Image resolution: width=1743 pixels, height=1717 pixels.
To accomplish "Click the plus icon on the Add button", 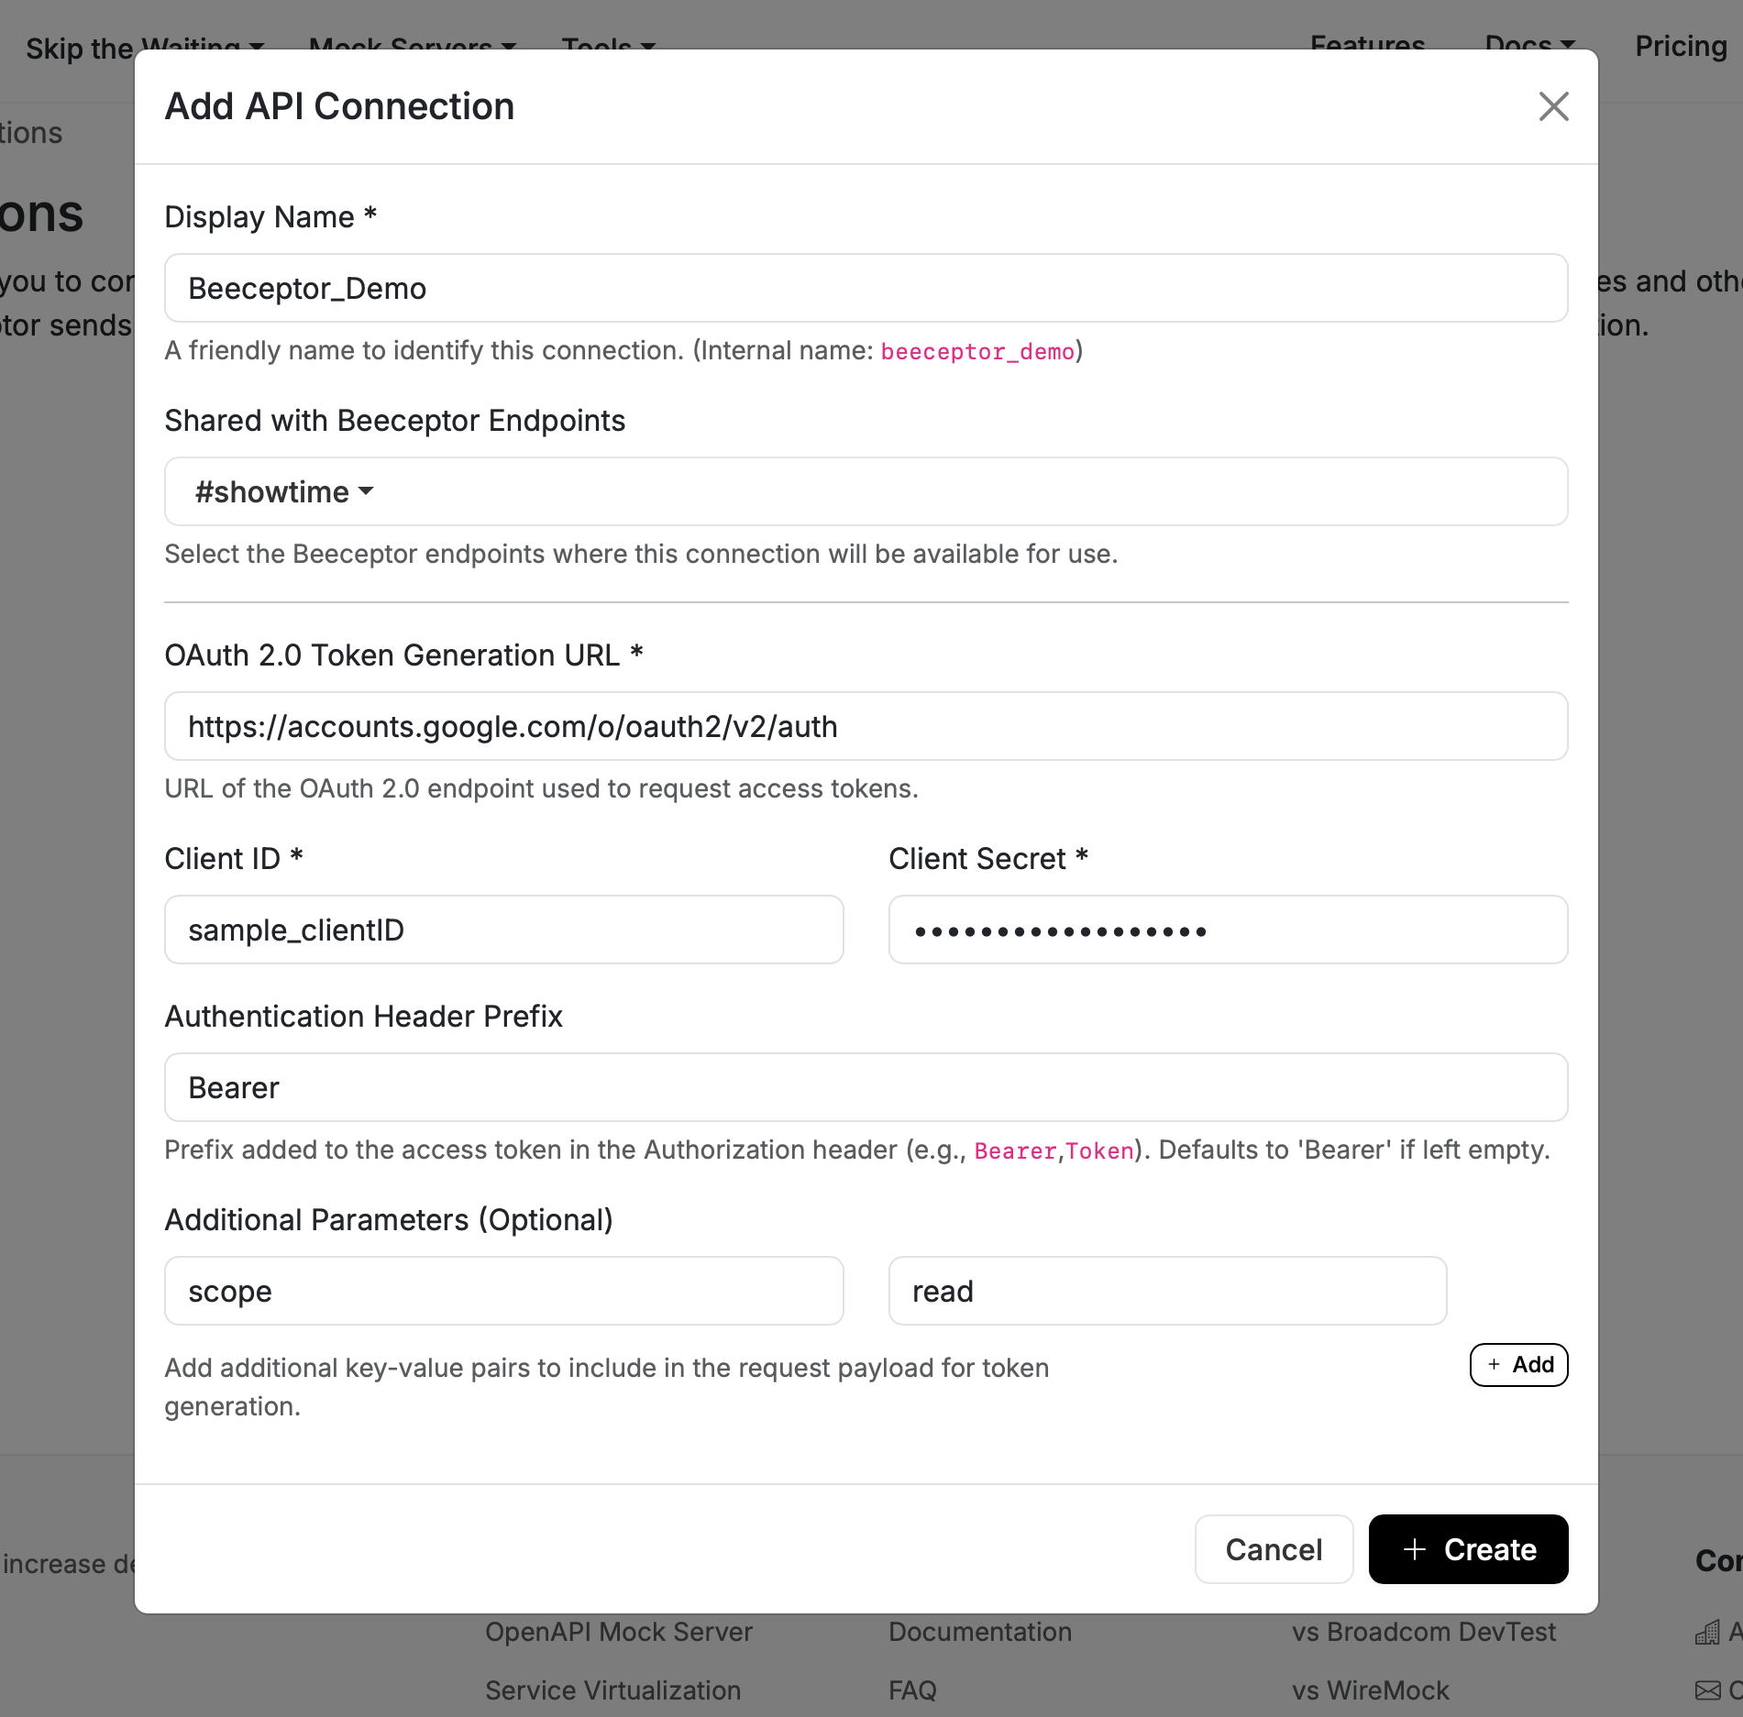I will [1495, 1364].
